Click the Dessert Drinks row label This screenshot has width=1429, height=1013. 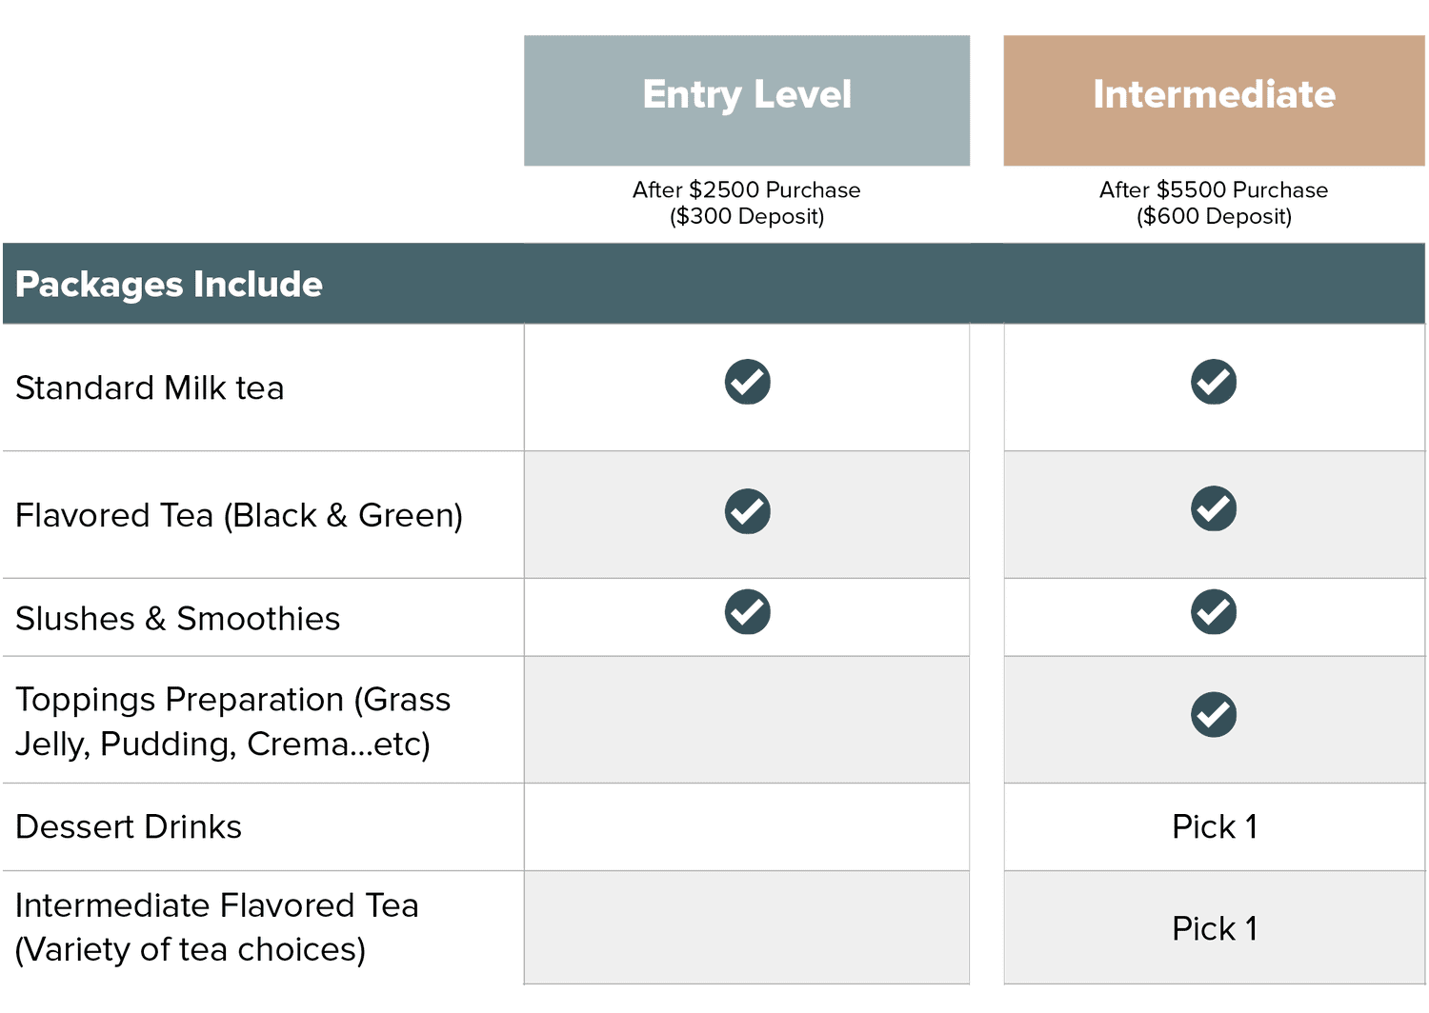[129, 827]
